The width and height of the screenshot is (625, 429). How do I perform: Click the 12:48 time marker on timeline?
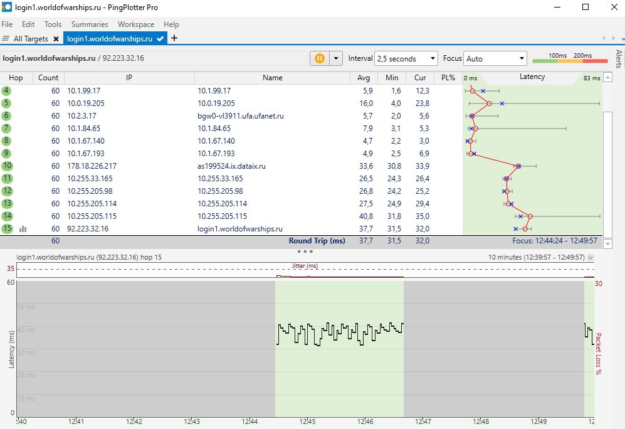(x=481, y=421)
